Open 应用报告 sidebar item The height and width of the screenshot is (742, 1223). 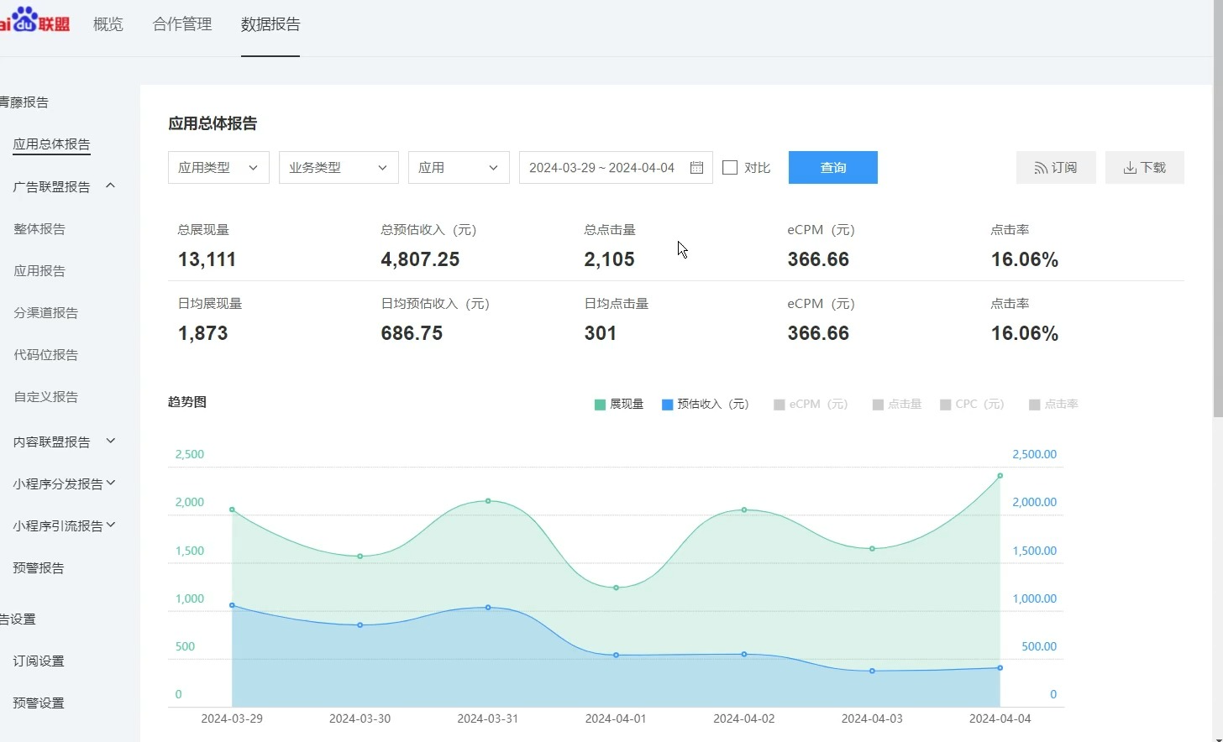point(39,270)
